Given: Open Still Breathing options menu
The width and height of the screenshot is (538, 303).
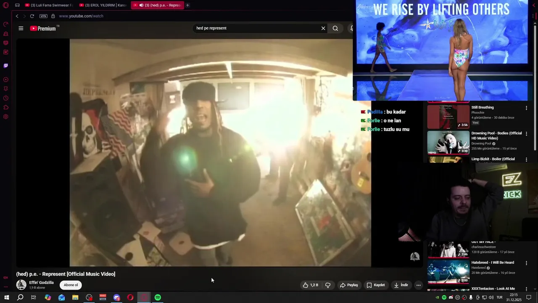Looking at the screenshot, I should tap(526, 108).
